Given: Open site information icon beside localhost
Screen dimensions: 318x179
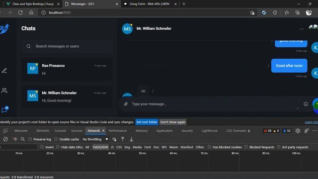Looking at the screenshot, I should tap(43, 12).
